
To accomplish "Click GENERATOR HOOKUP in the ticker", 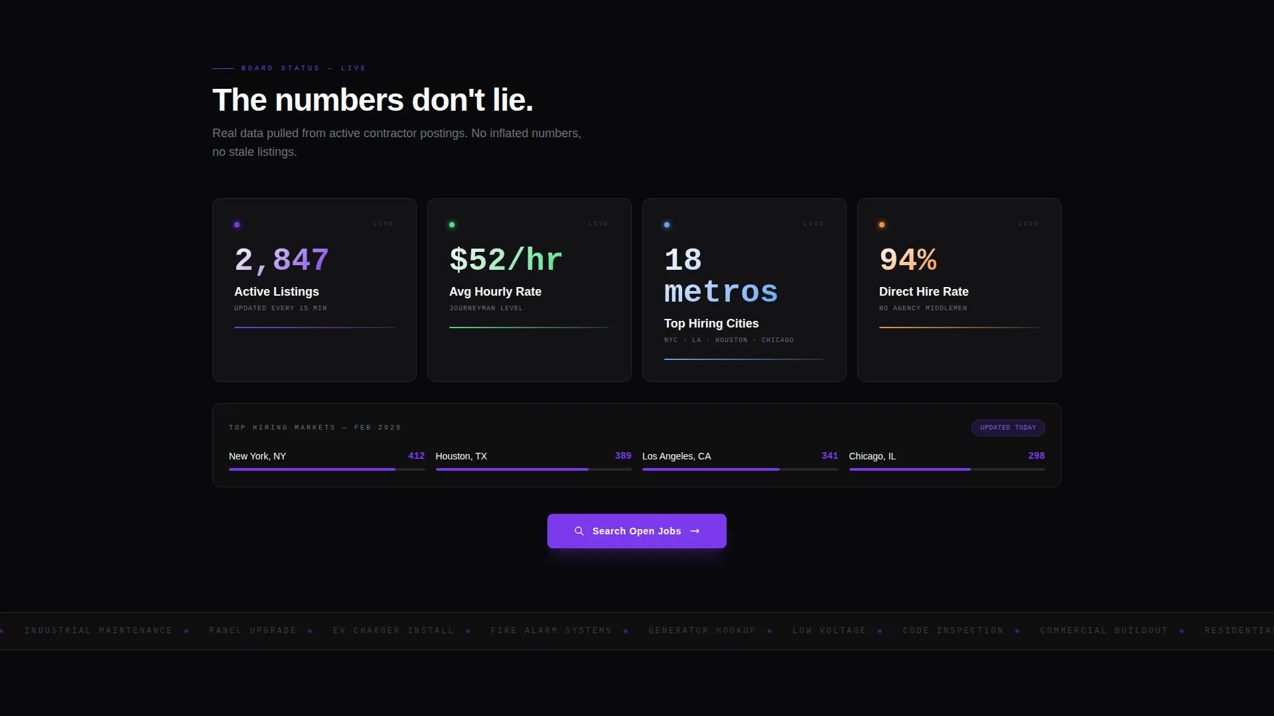I will click(x=702, y=630).
